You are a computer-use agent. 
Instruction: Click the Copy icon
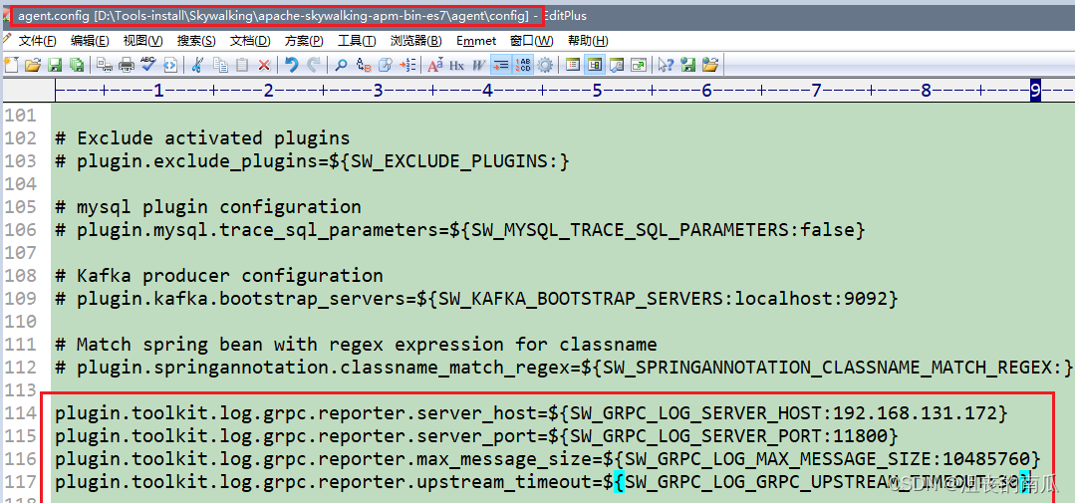(x=220, y=65)
